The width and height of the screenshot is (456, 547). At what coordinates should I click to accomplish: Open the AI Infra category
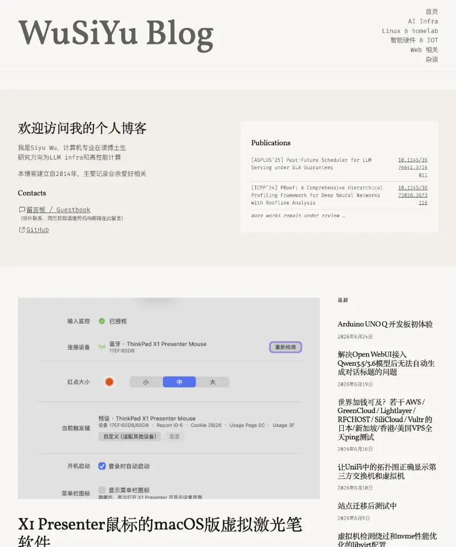coord(423,21)
